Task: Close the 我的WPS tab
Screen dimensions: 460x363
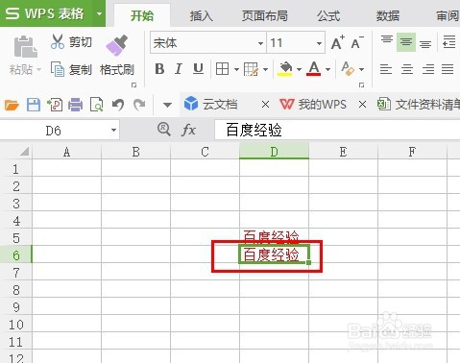Action: pos(362,105)
